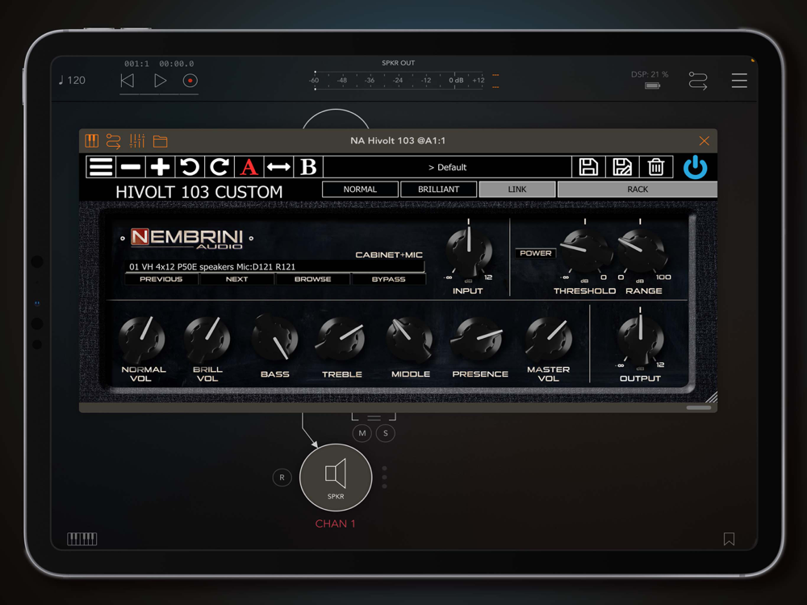Image resolution: width=807 pixels, height=605 pixels.
Task: Toggle cabinet BYPASS button
Action: (x=389, y=279)
